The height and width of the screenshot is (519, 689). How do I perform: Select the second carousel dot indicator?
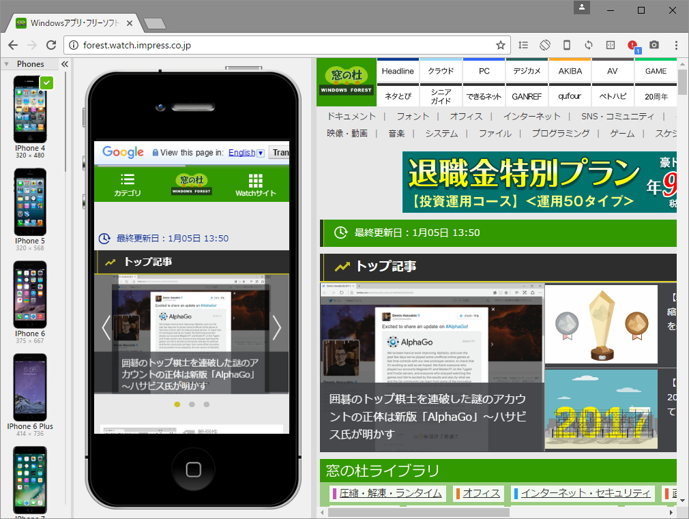(x=192, y=404)
